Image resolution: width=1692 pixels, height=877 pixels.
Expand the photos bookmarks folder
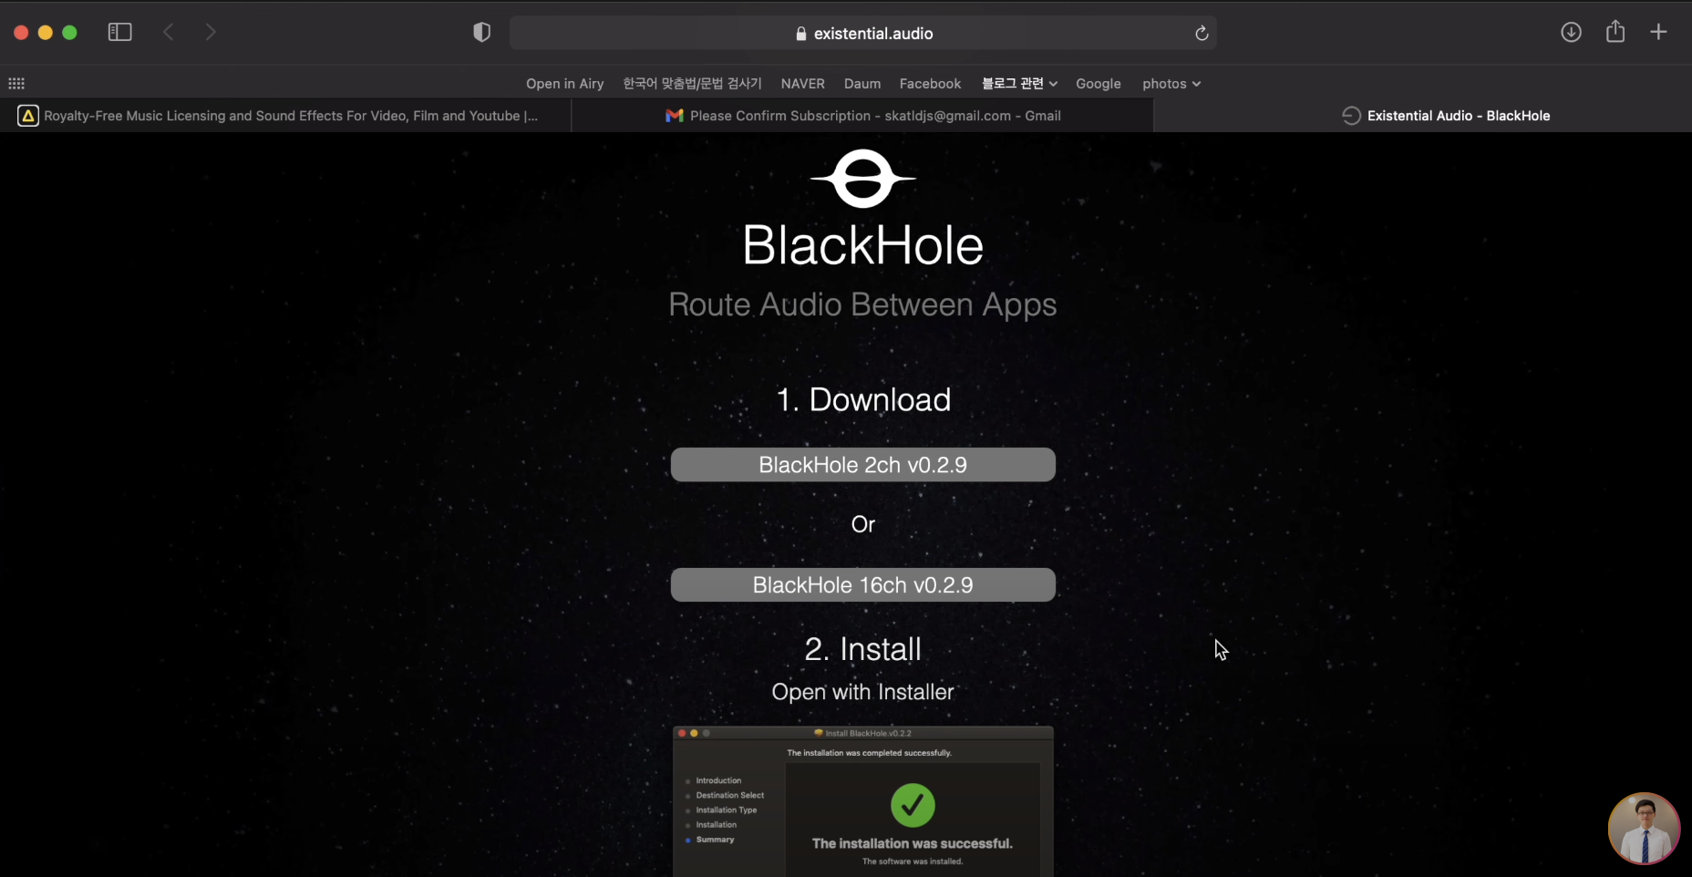1171,84
